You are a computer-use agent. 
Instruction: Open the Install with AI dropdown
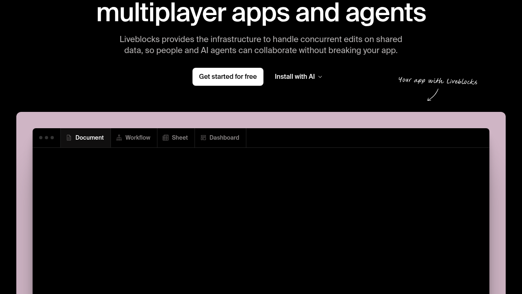click(299, 77)
